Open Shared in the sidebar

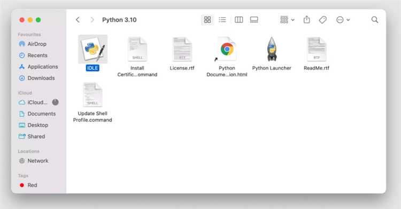point(32,136)
